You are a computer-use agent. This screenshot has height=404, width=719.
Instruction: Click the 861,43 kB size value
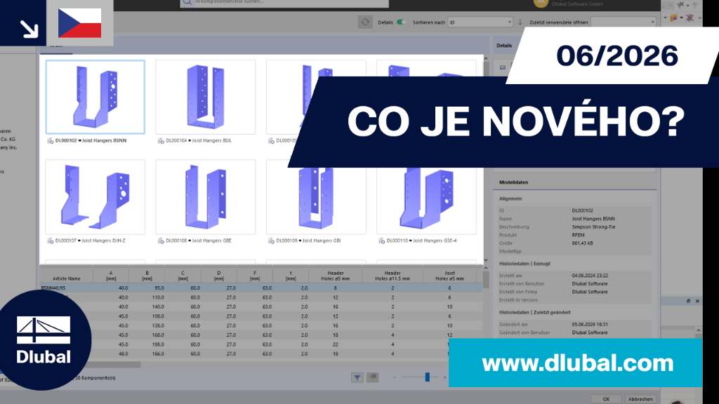pyautogui.click(x=582, y=243)
